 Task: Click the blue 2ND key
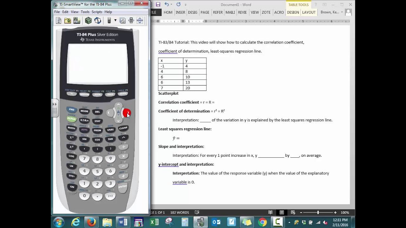72,110
